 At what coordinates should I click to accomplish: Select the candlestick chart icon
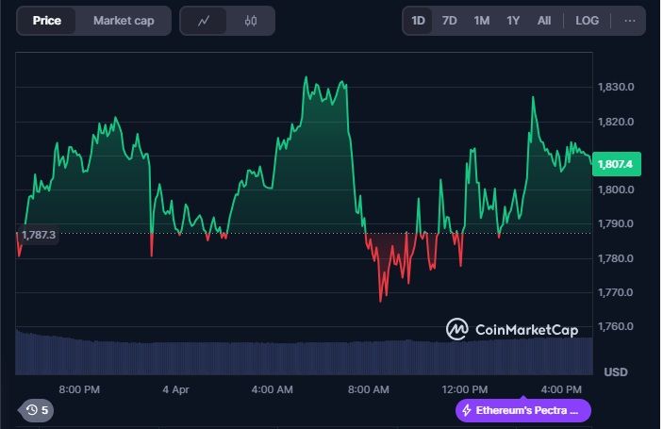[250, 21]
